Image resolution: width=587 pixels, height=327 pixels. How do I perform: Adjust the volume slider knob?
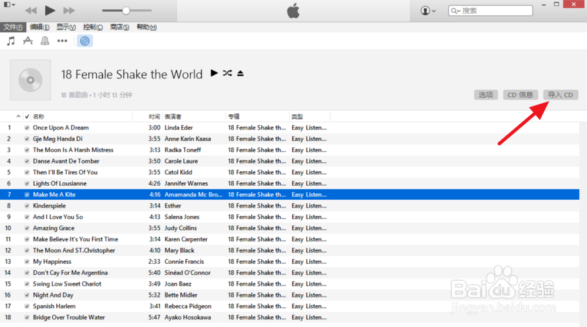tap(126, 11)
